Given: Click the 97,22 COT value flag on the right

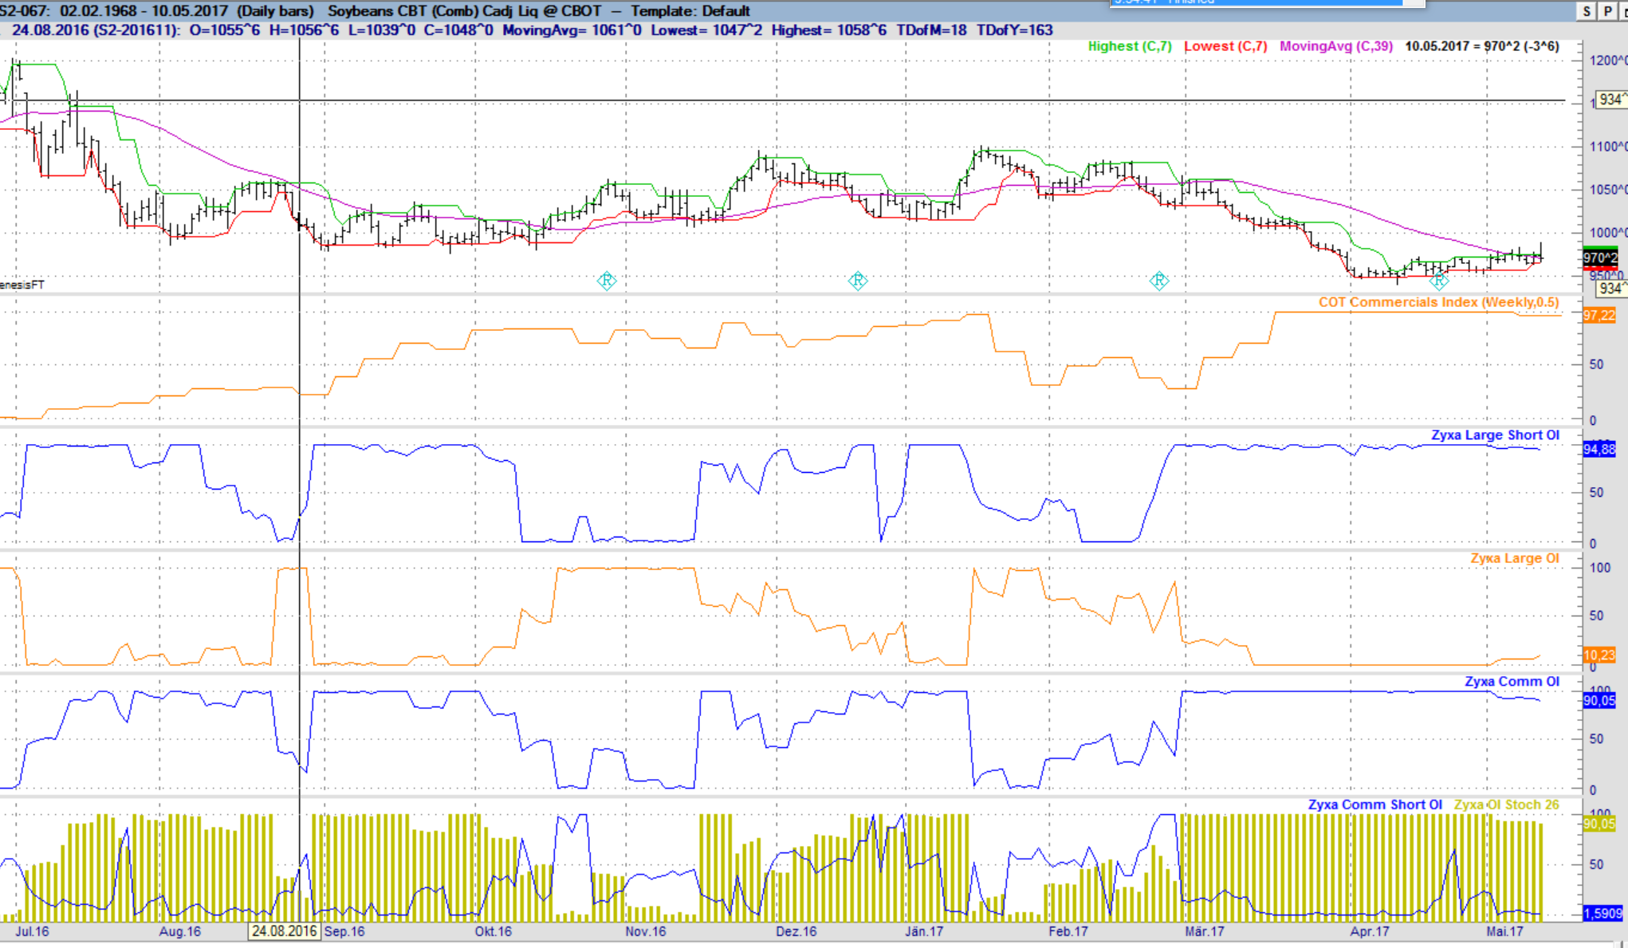Looking at the screenshot, I should (1599, 315).
